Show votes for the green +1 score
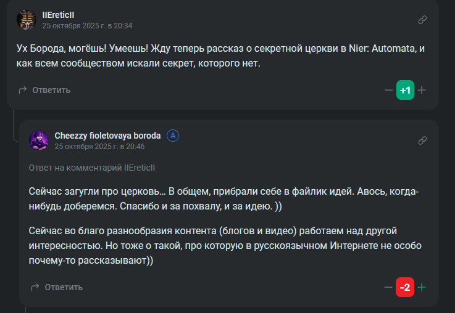 [405, 90]
